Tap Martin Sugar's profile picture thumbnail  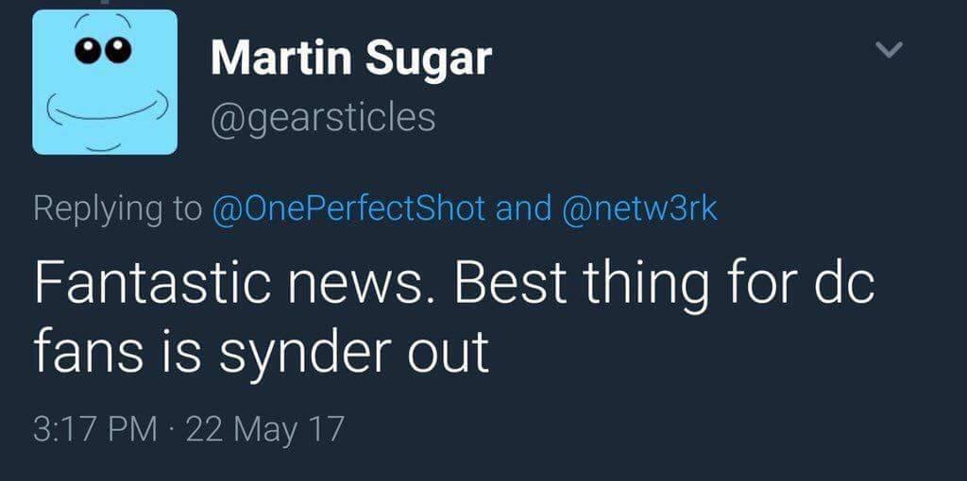pyautogui.click(x=105, y=82)
